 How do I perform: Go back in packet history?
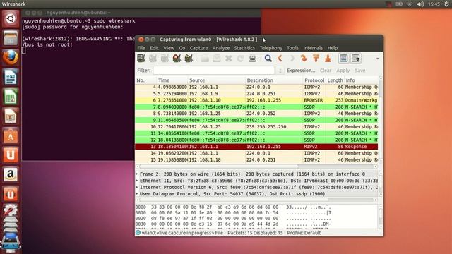[280, 59]
